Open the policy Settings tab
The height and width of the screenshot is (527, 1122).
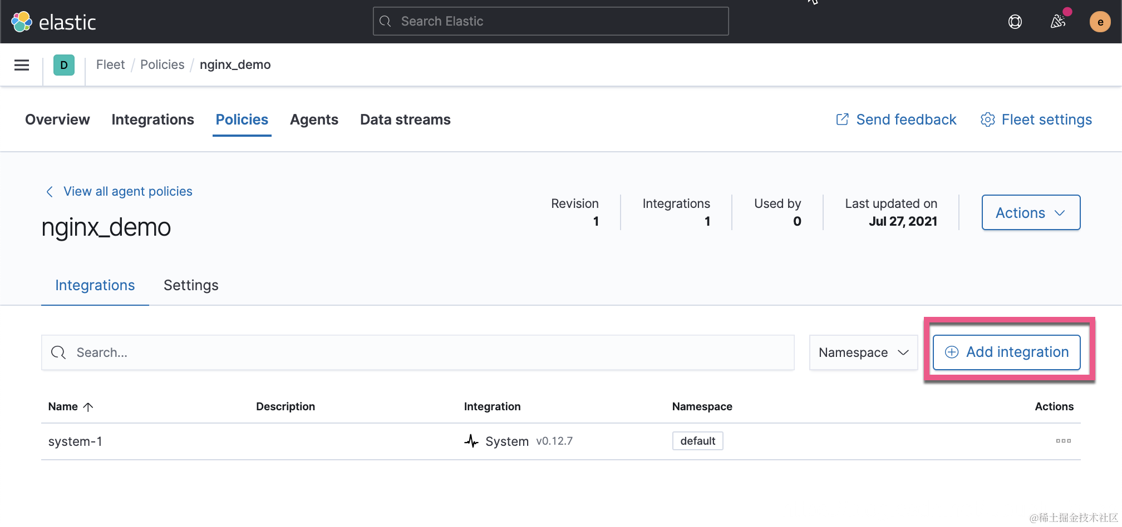pos(191,285)
